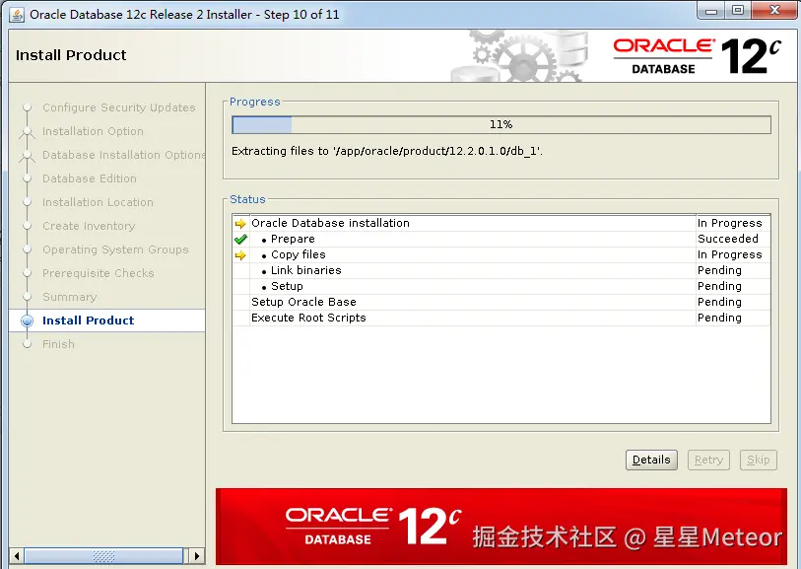Click the Copy files status row

point(501,254)
